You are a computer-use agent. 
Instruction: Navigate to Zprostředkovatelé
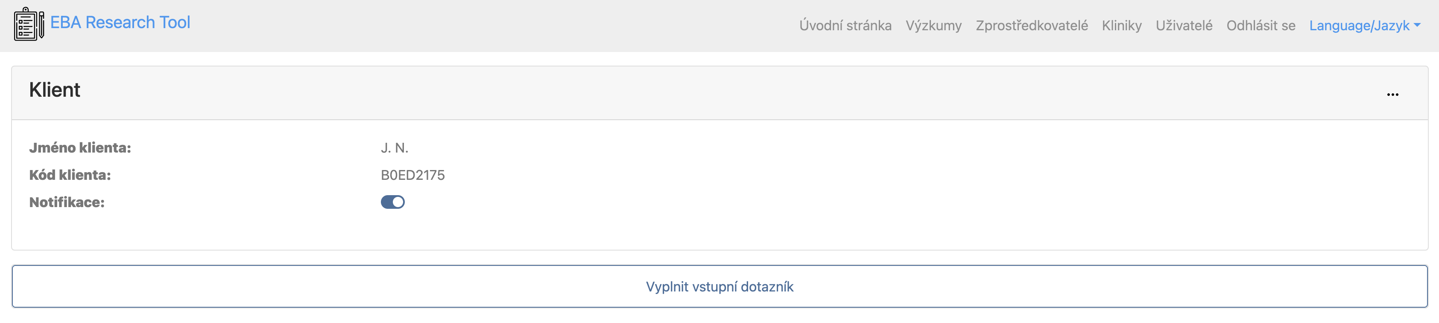click(1031, 26)
